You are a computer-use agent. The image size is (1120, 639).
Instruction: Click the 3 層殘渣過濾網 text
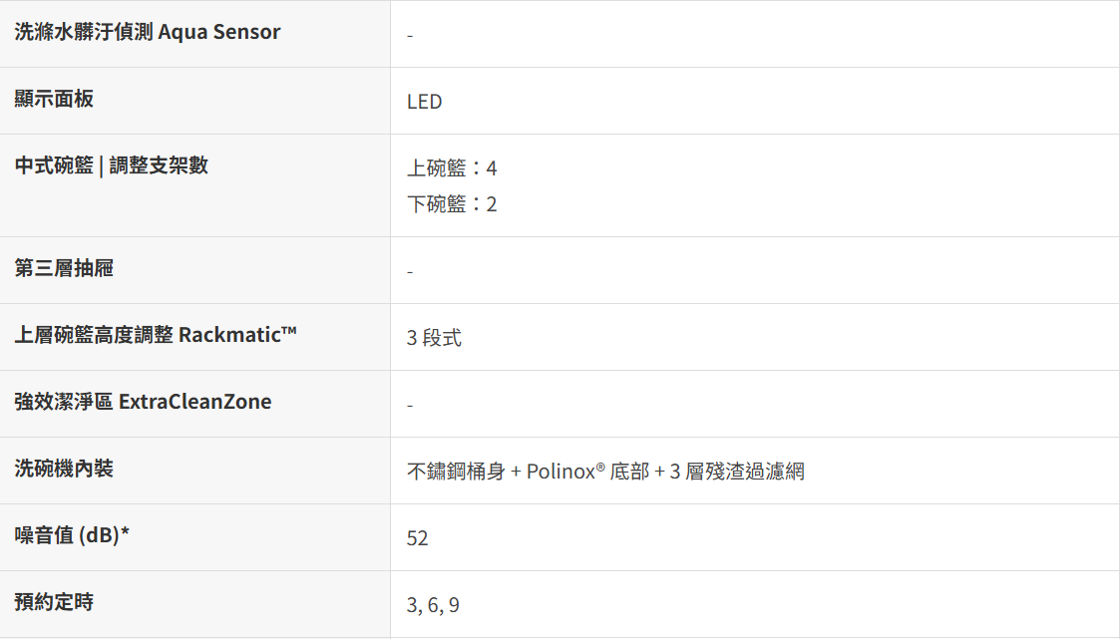[736, 472]
